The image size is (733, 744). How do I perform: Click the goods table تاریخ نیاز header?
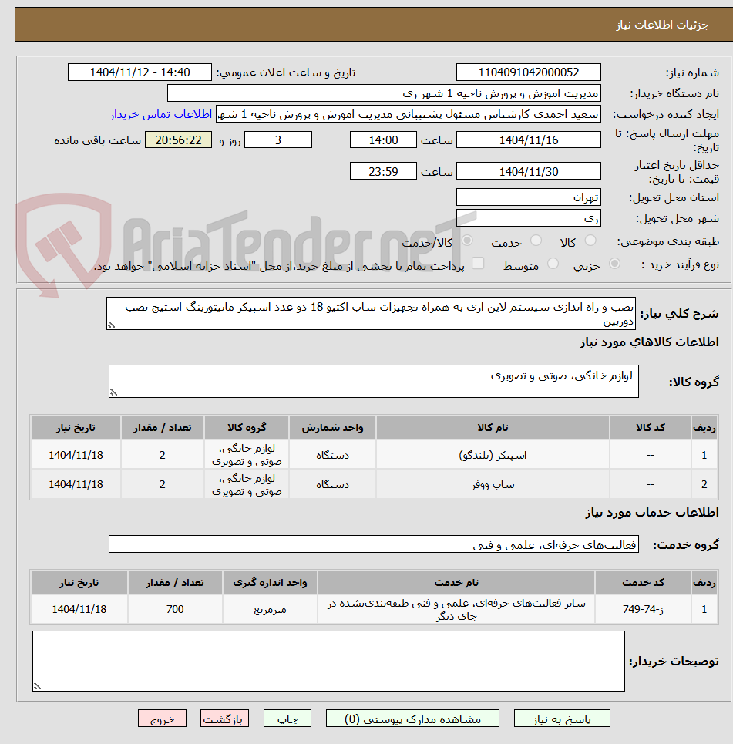pos(76,428)
